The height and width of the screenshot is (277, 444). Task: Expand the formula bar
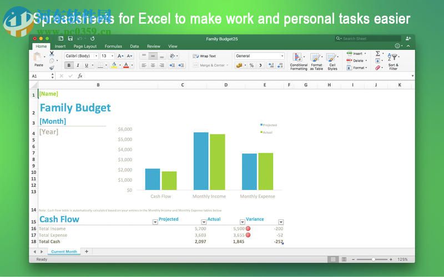[412, 76]
